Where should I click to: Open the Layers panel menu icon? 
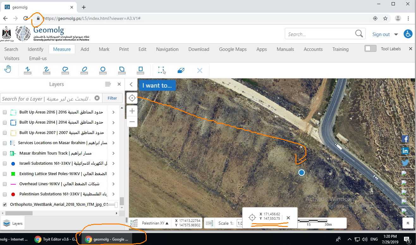pos(108,84)
